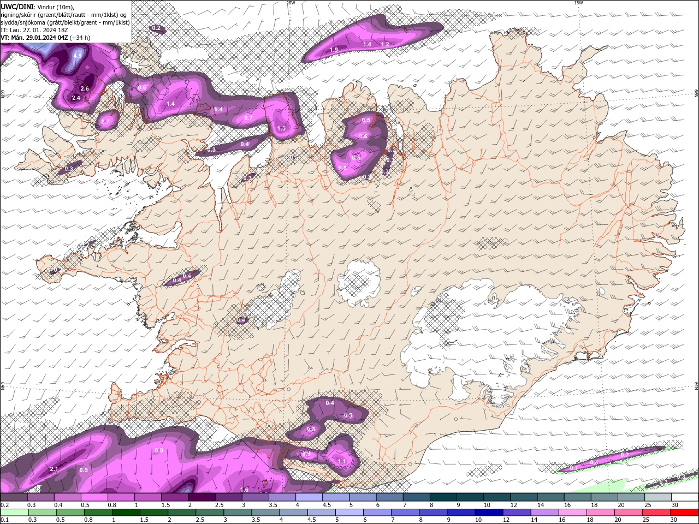Screen dimensions: 699x524
Task: Pick the dark teal swatch in the top legend
Action: point(444,497)
